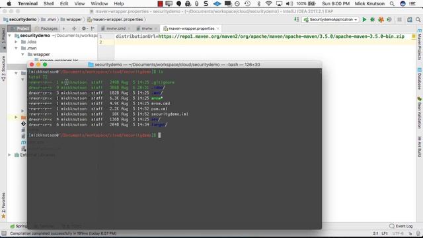Switch to the mvnw.cmd editor tab
Viewport: 423px width, 238px height.
115,28
